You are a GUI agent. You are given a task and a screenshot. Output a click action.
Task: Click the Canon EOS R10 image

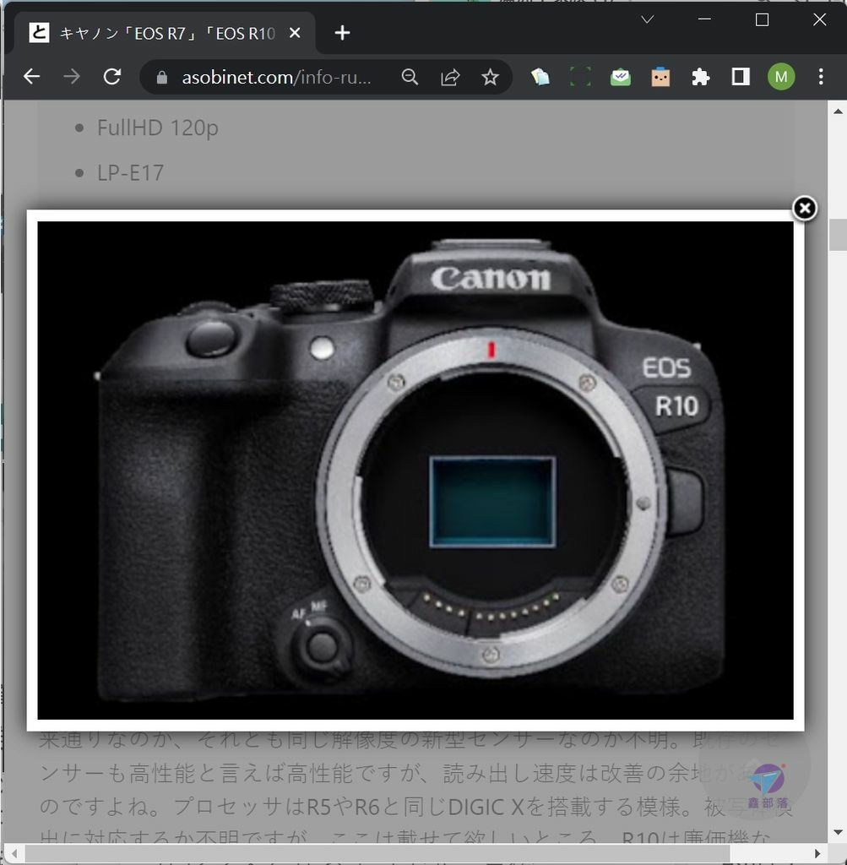click(x=415, y=470)
